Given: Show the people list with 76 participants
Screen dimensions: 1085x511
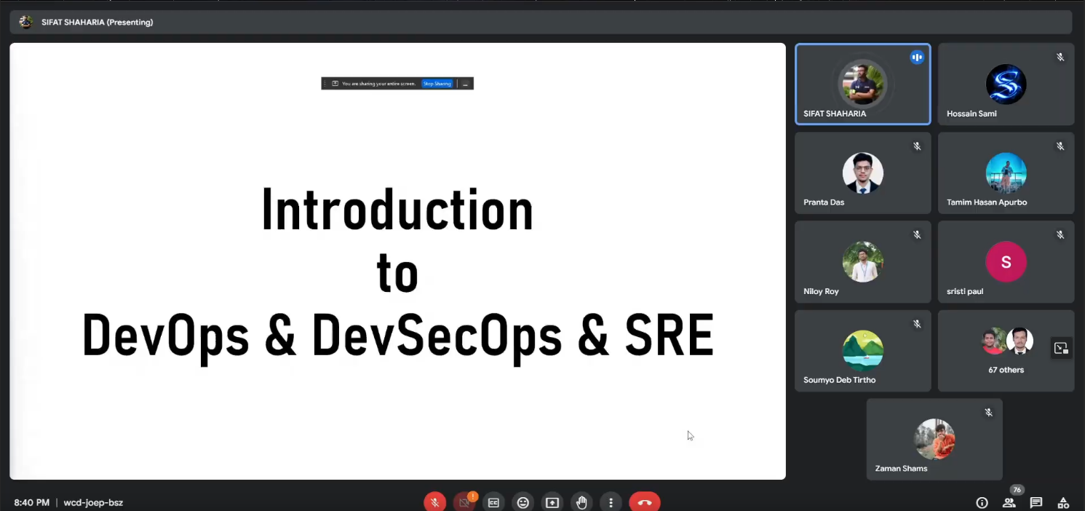Looking at the screenshot, I should pos(1009,502).
